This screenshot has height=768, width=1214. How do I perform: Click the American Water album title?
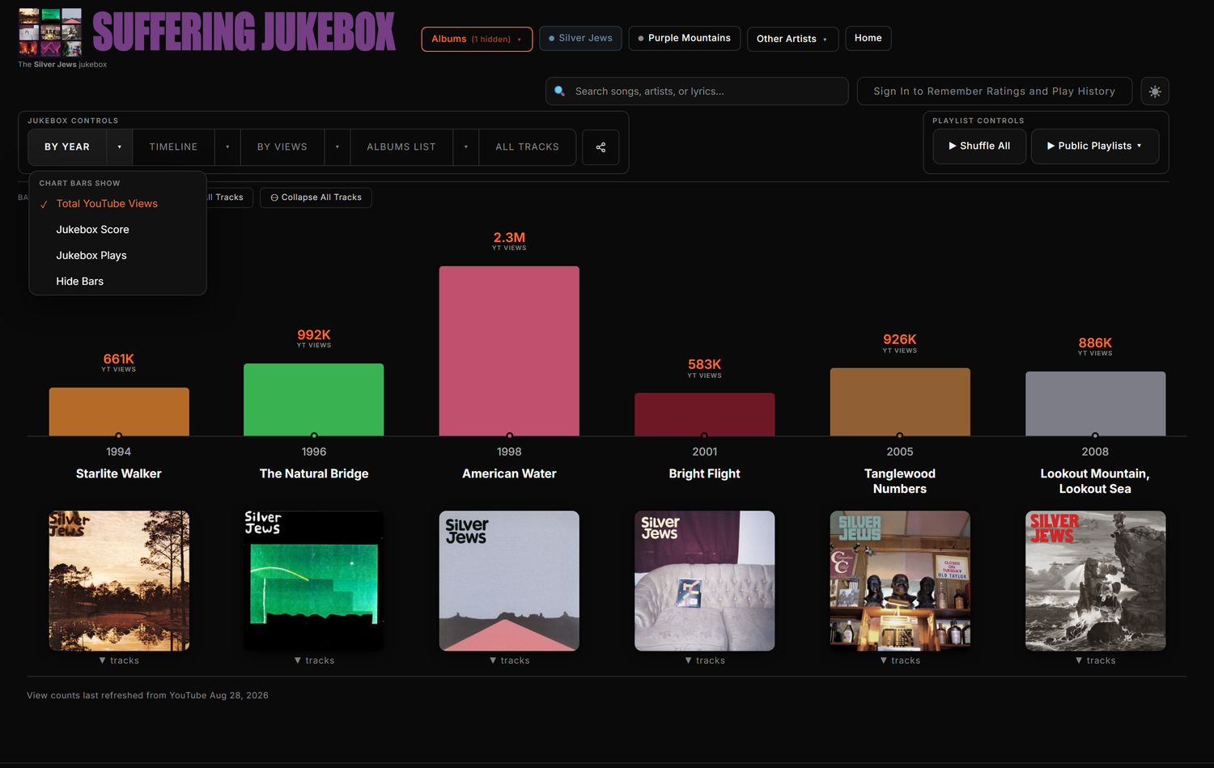click(509, 473)
